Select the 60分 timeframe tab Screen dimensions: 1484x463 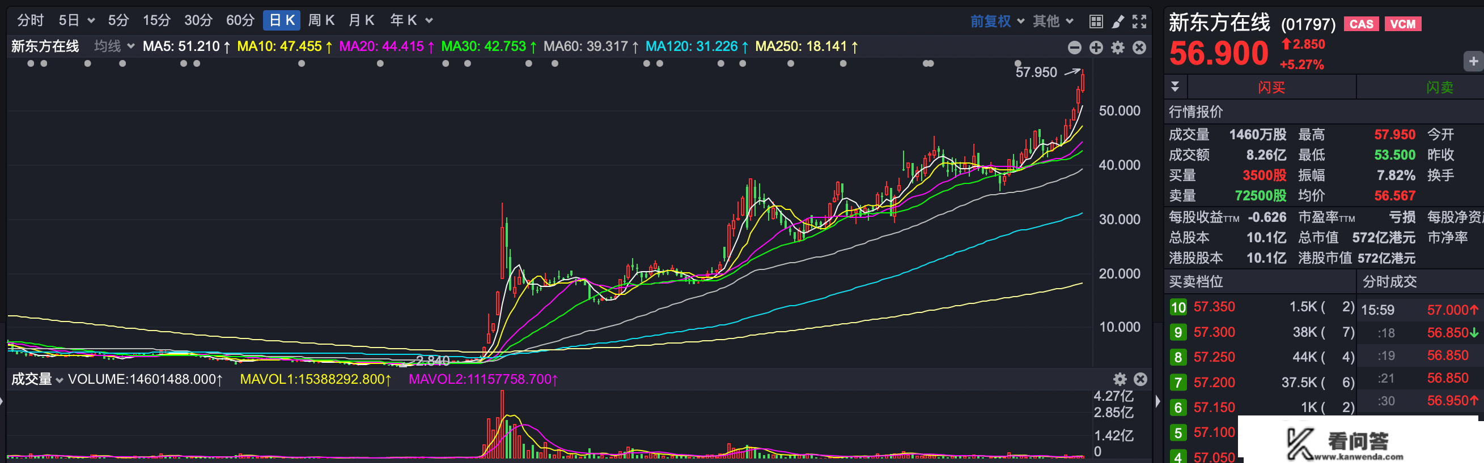click(x=240, y=21)
